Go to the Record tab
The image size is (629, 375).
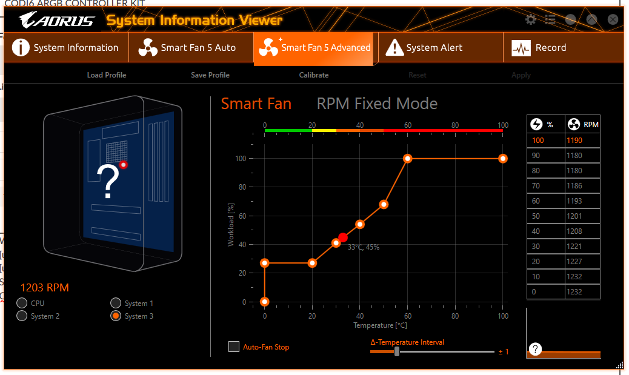click(x=563, y=47)
